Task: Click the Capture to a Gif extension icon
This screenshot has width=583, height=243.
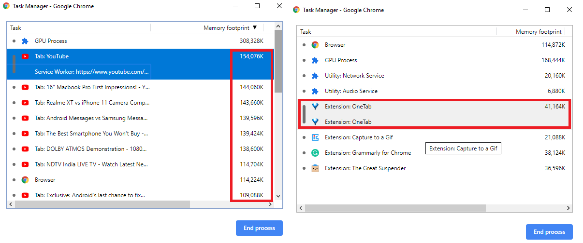Action: click(x=315, y=137)
